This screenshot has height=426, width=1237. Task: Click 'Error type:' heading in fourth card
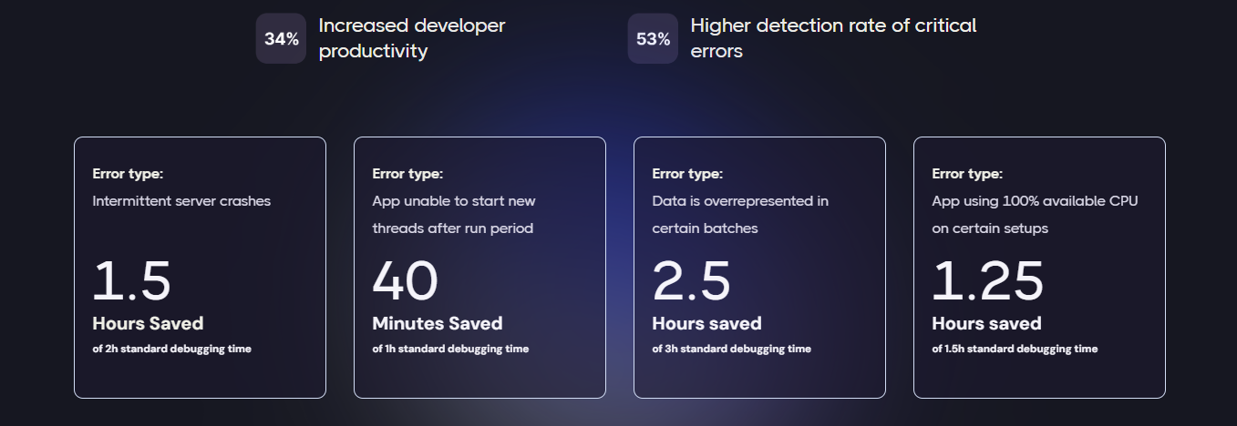[967, 174]
